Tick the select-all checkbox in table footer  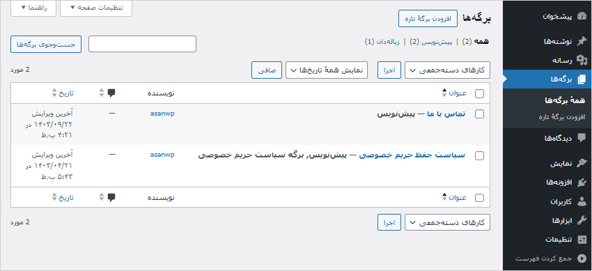tap(479, 198)
